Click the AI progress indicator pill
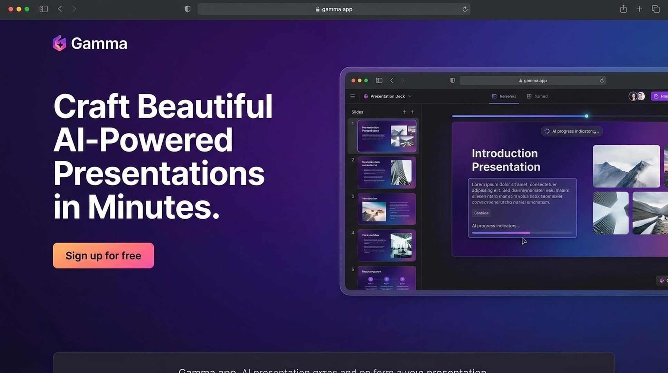Viewport: 668px width, 373px height. (572, 131)
